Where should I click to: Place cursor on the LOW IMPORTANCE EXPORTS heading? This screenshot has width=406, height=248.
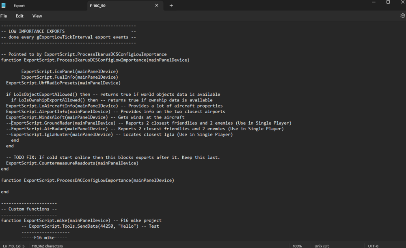(37, 31)
